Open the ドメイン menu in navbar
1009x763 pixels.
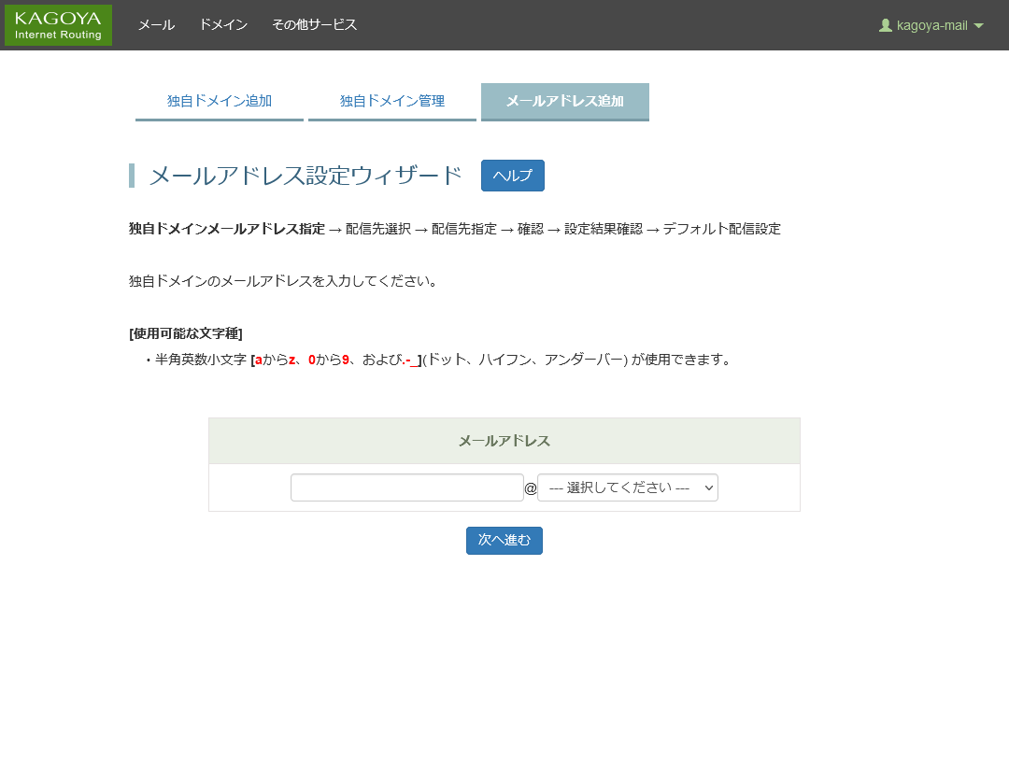coord(223,25)
